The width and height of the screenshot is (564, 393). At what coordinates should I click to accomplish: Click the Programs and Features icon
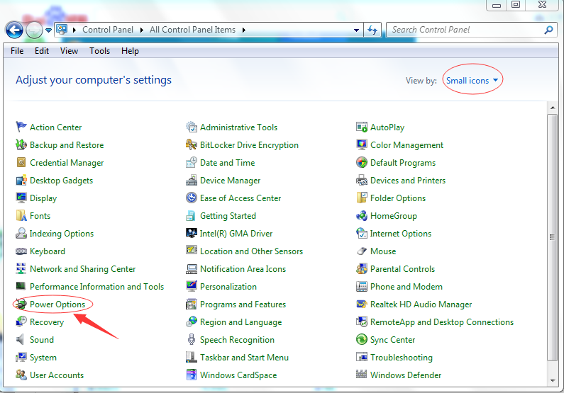[x=192, y=304]
